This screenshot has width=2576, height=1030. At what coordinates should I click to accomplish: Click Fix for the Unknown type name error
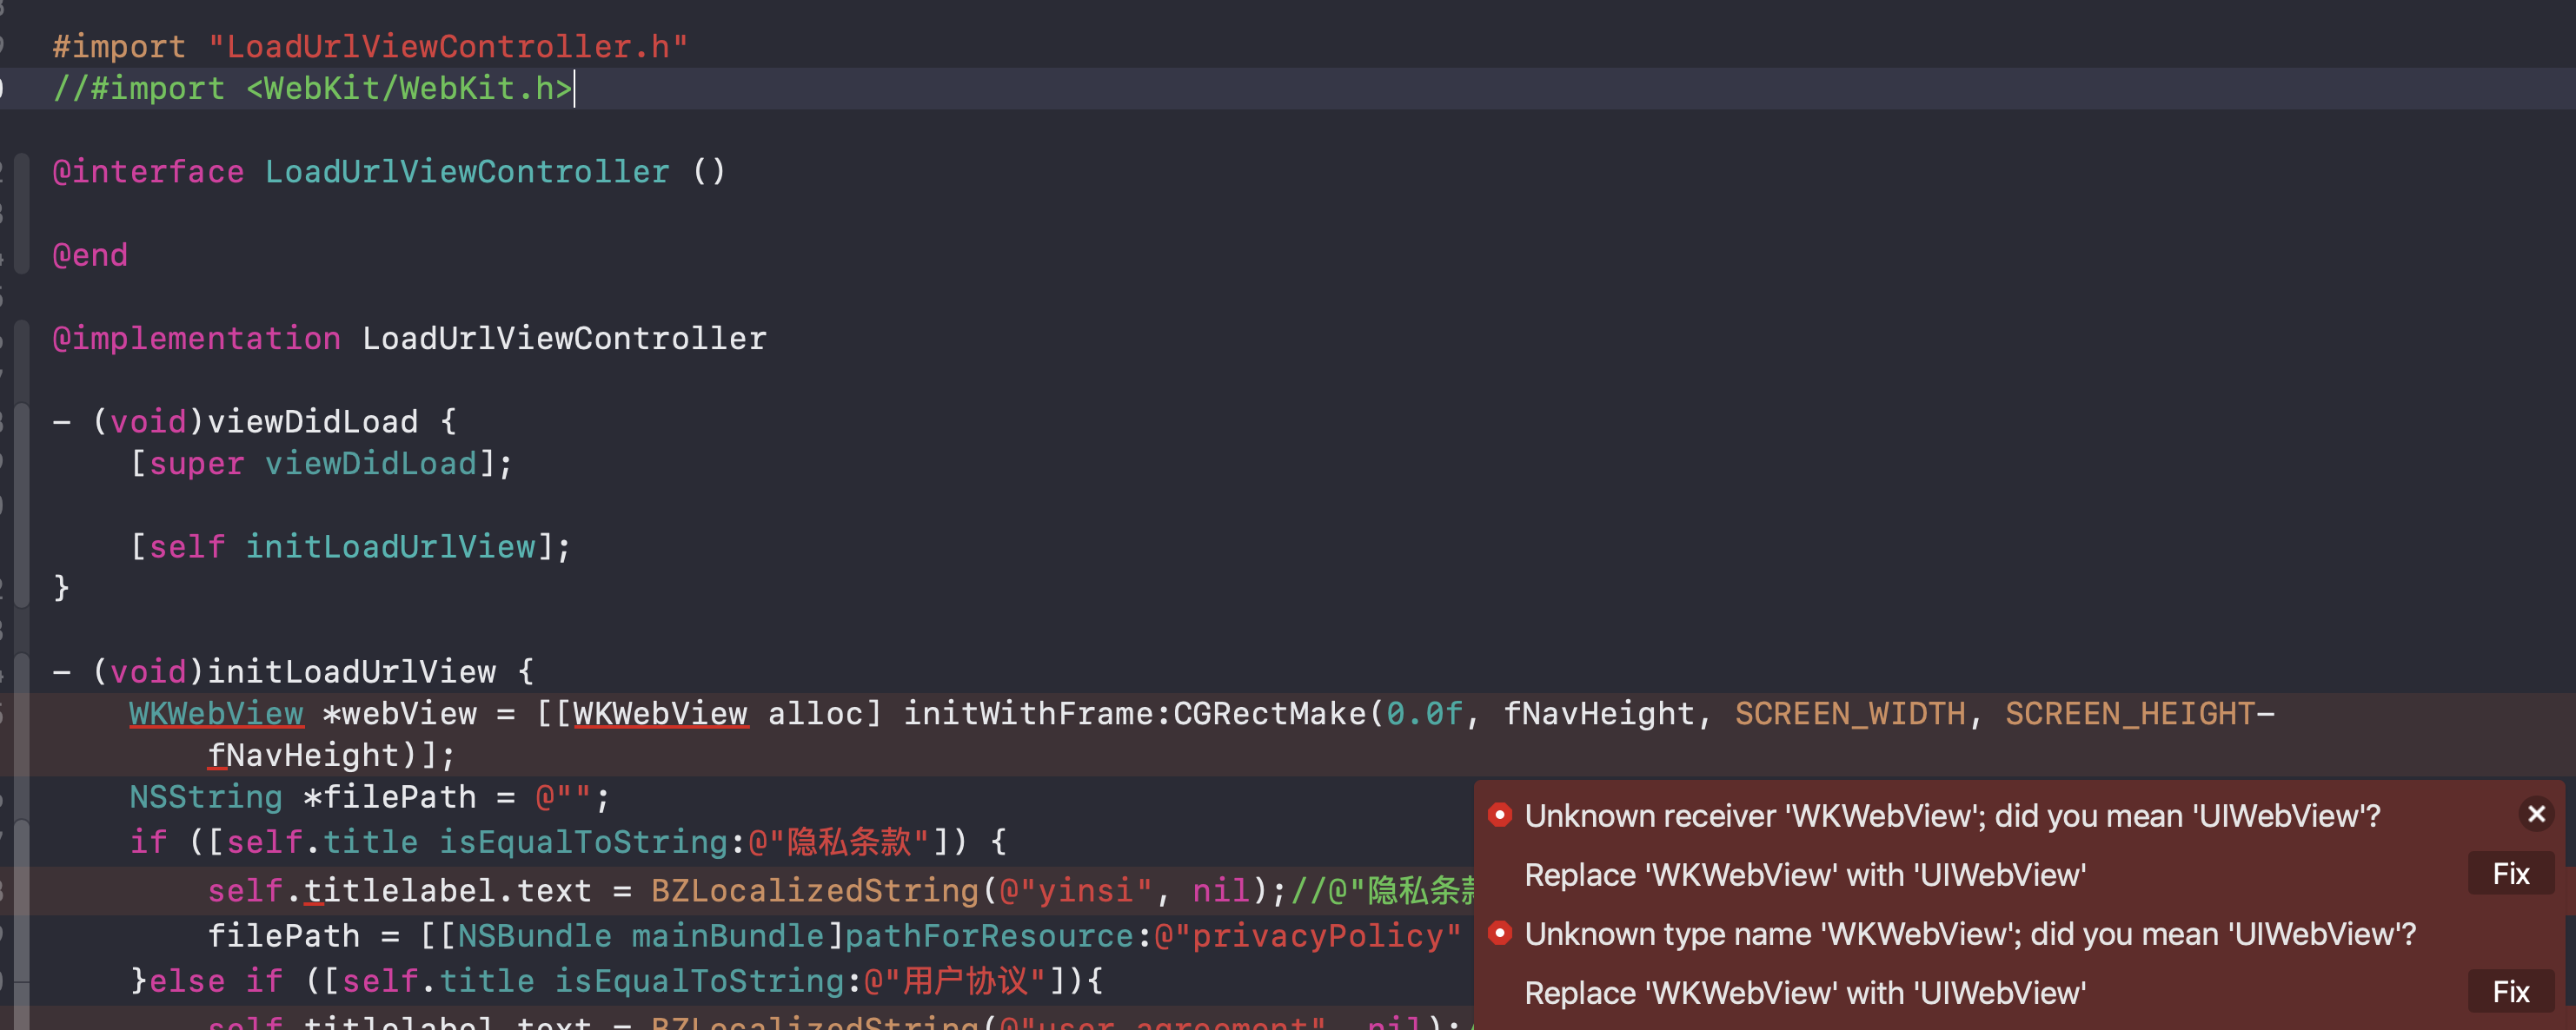(x=2510, y=992)
